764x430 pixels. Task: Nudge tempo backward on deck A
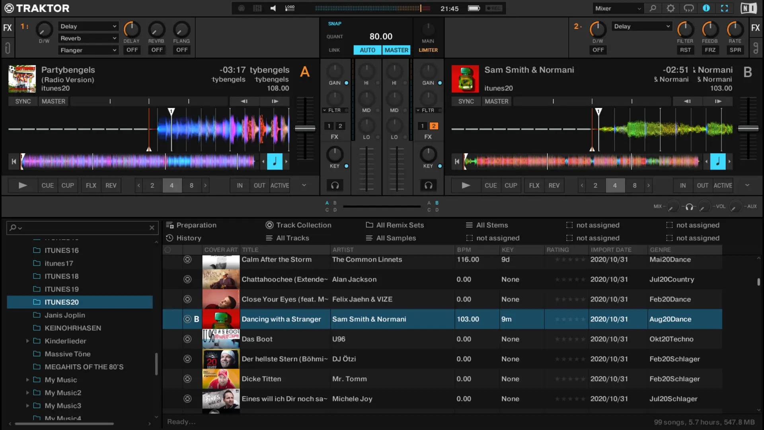(244, 102)
